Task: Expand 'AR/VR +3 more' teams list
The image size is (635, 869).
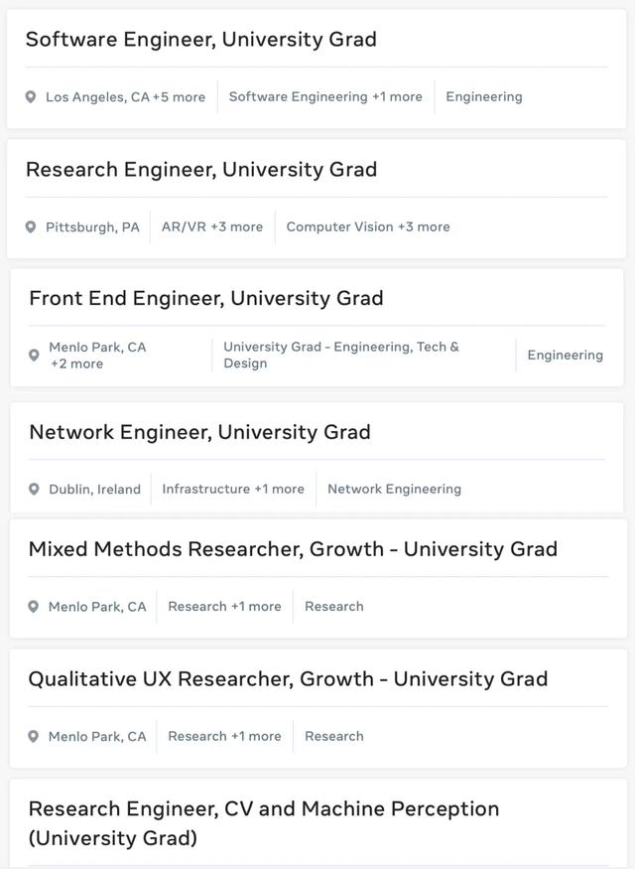Action: (x=212, y=227)
